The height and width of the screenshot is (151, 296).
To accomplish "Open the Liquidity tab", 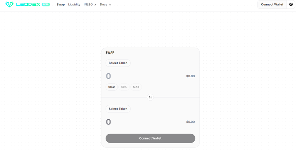I will tap(74, 4).
